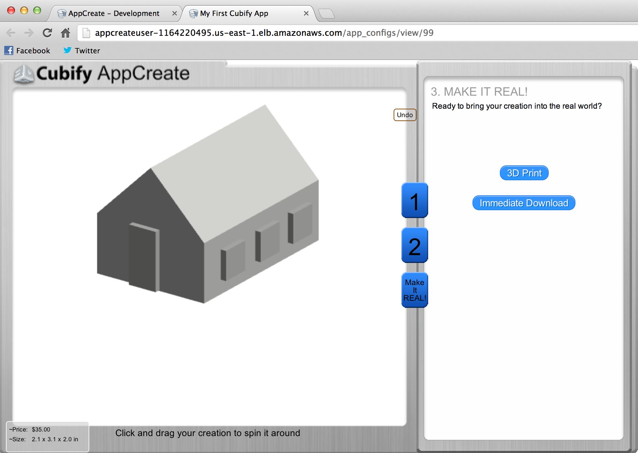Click the Cubify AppCreate logo
Screen dimensions: 638x453
tap(102, 74)
